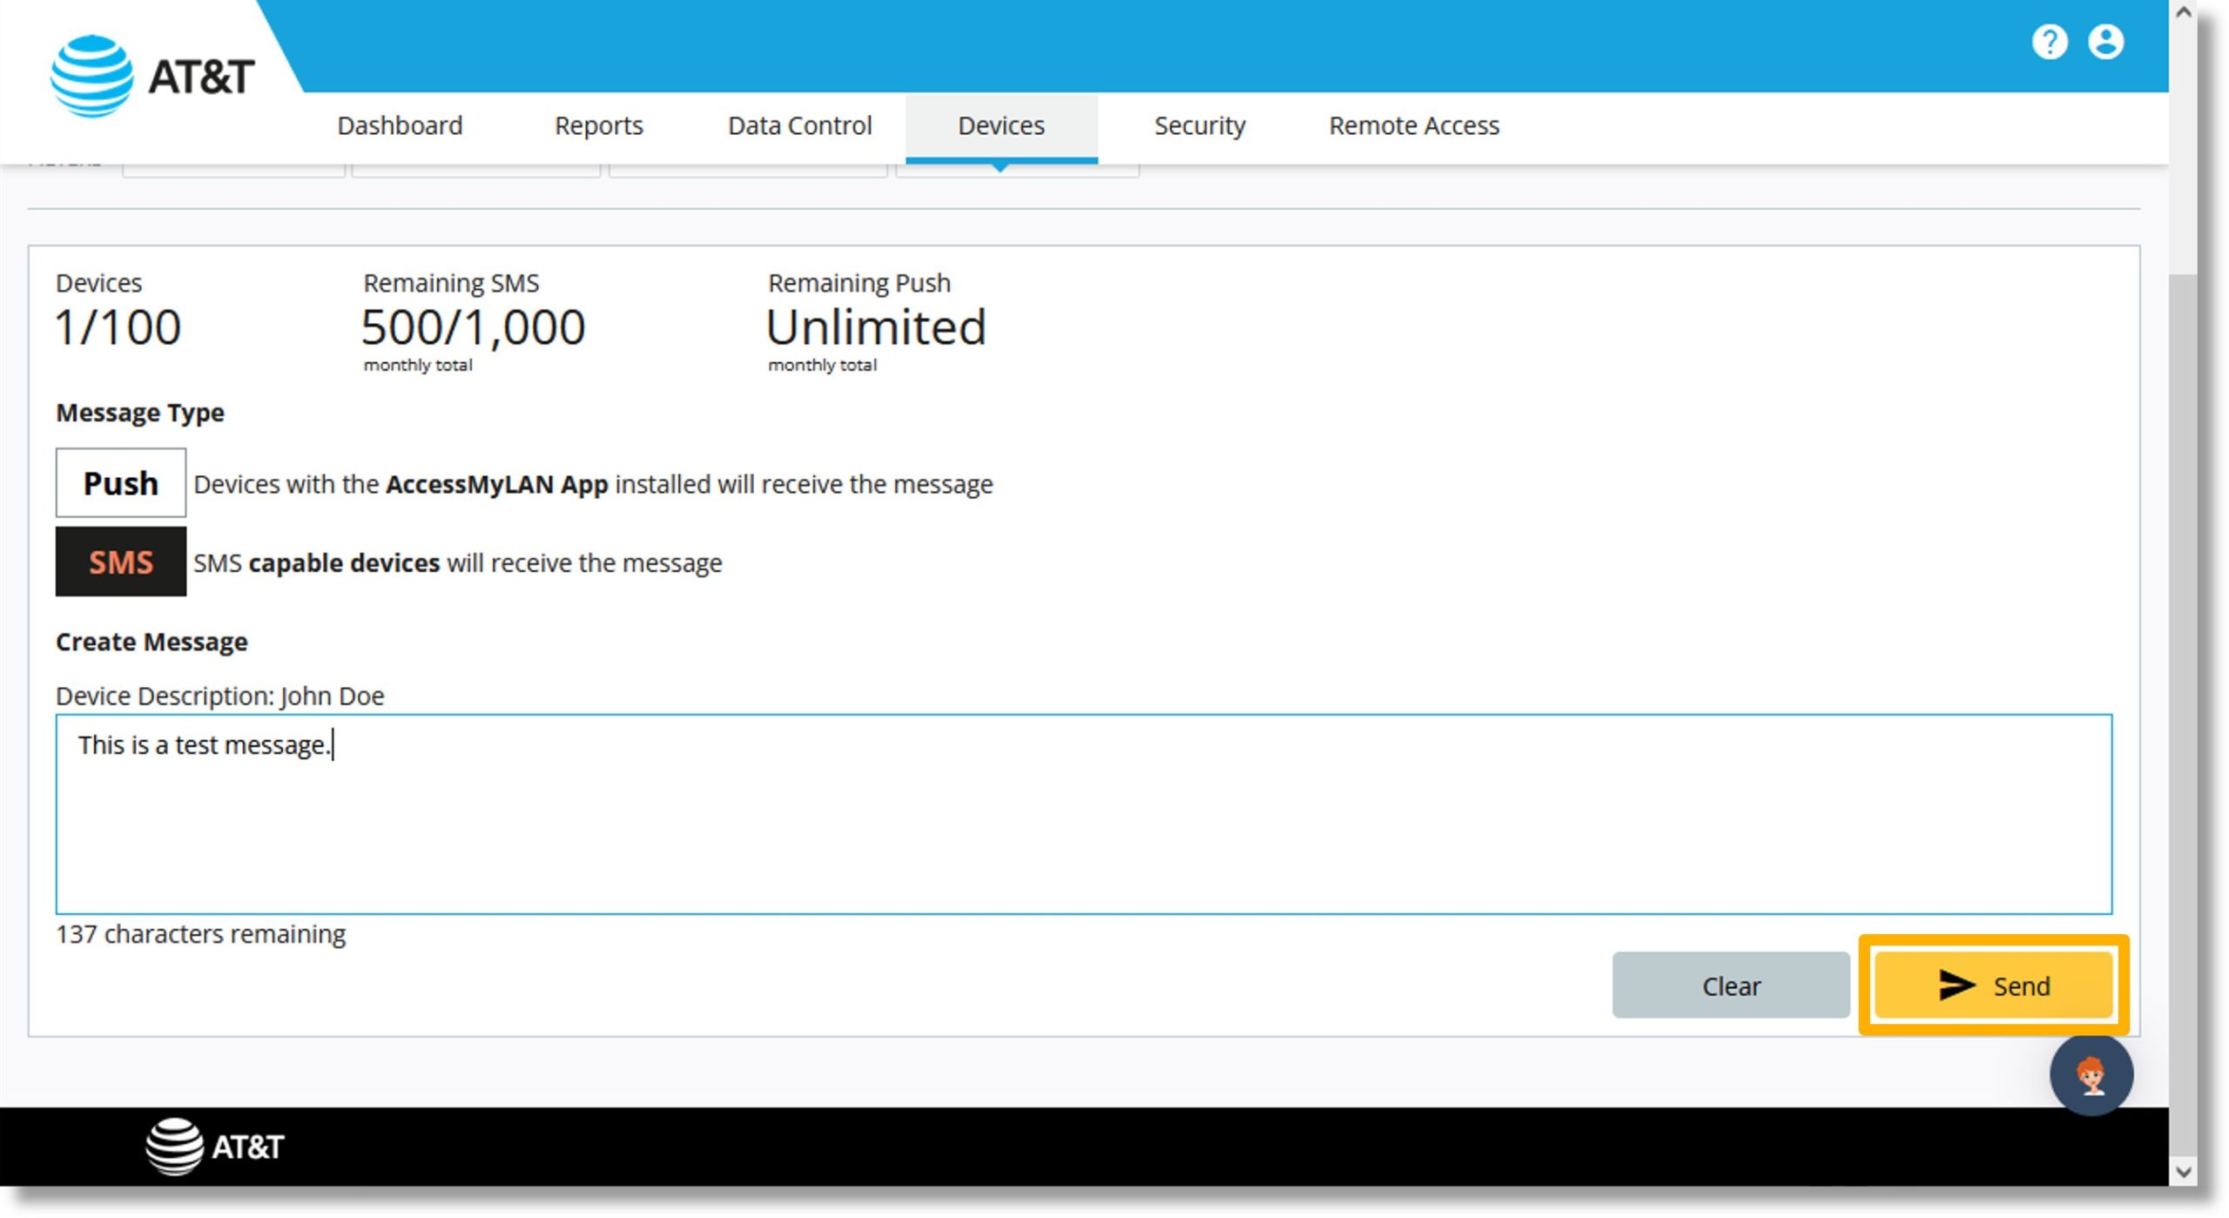Viewport: 2229px width, 1218px height.
Task: Open the user account profile icon
Action: click(x=2105, y=42)
